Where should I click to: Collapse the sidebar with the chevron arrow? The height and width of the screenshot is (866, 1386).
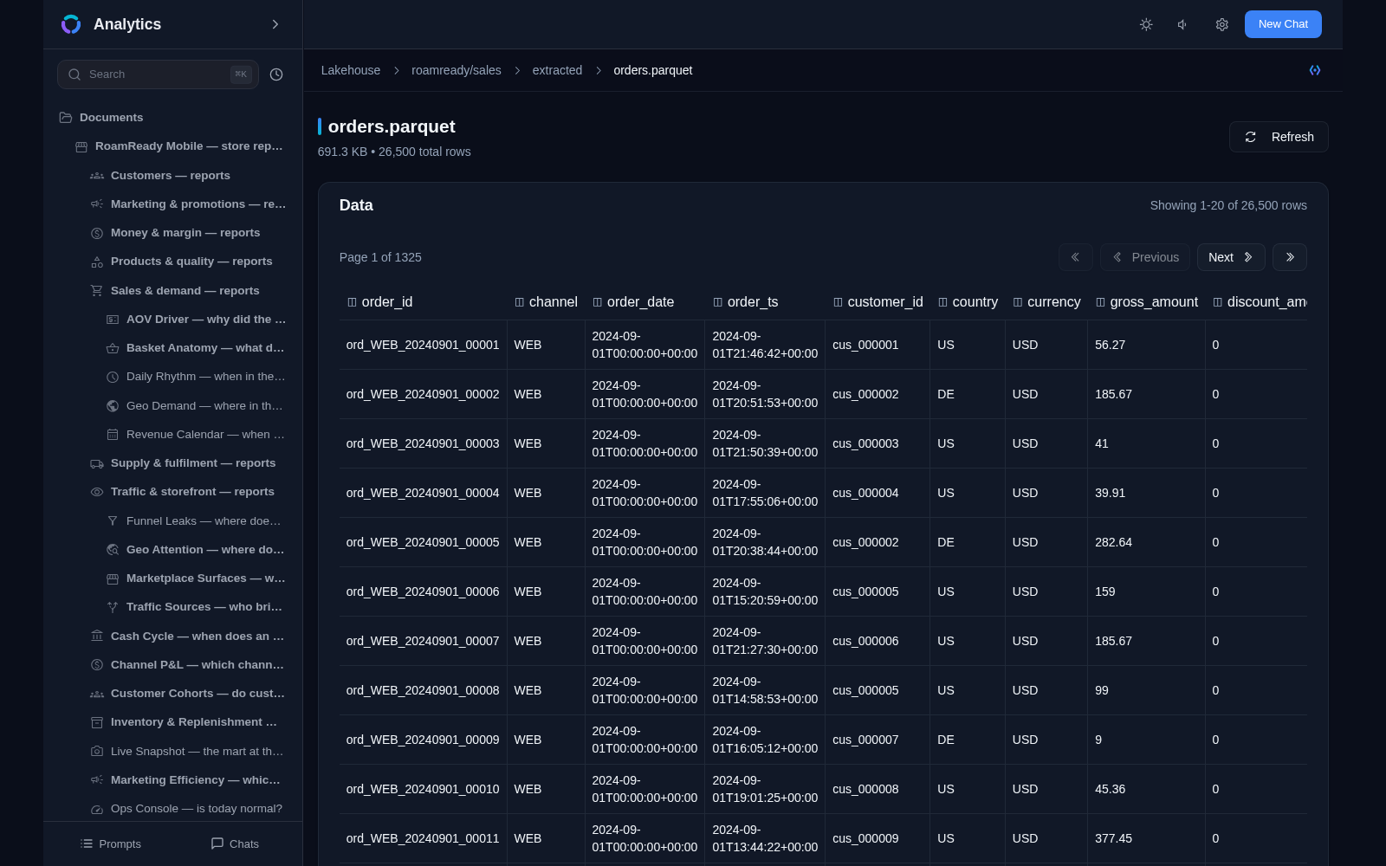click(275, 24)
